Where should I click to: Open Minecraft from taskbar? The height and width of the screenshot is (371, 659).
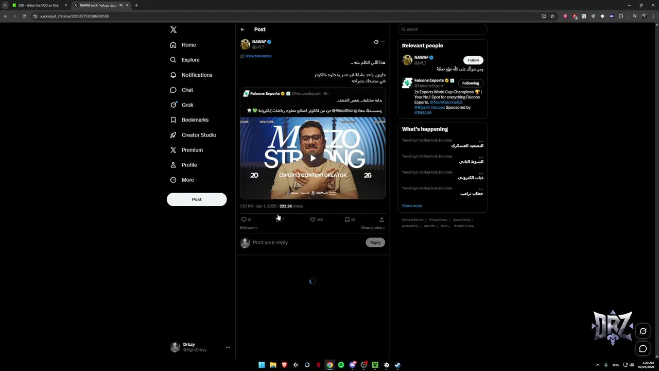(x=375, y=365)
